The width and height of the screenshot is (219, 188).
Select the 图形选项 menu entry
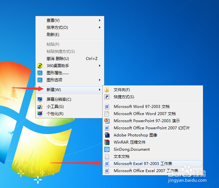pyautogui.click(x=70, y=80)
